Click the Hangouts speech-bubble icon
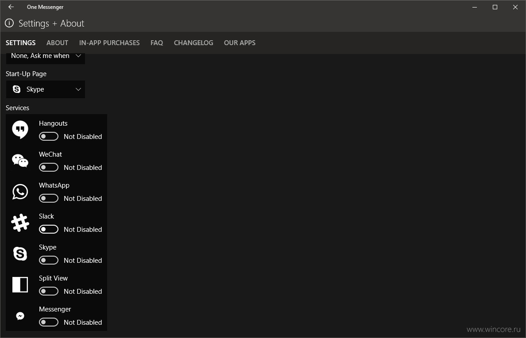Image resolution: width=526 pixels, height=338 pixels. (x=20, y=130)
